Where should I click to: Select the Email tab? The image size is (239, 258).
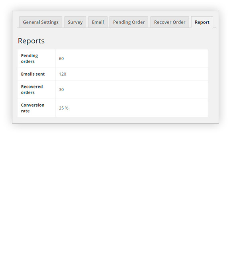(x=98, y=22)
